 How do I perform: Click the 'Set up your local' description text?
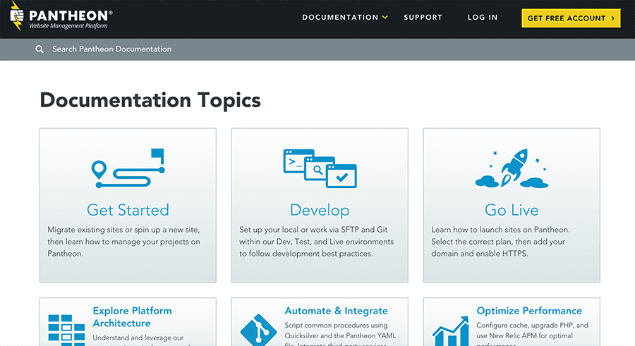click(316, 242)
